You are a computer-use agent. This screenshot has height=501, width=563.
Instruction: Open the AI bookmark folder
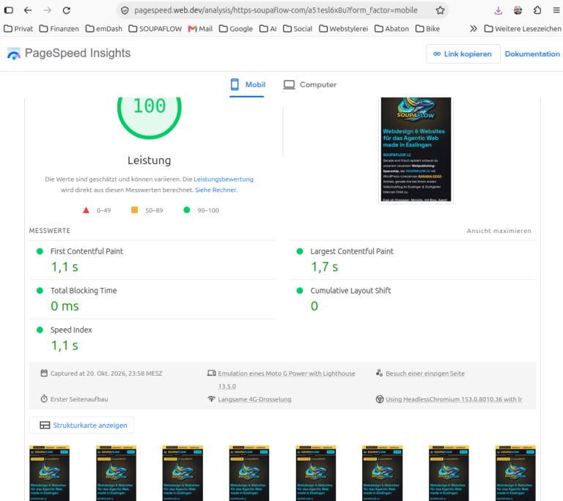(268, 29)
